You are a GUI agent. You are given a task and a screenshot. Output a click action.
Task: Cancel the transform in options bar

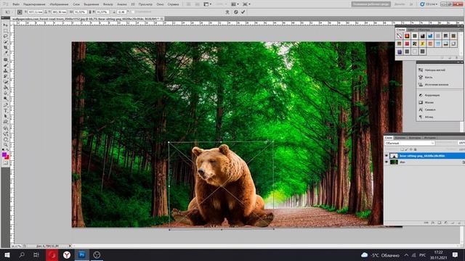pyautogui.click(x=235, y=12)
